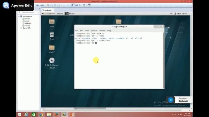Viewport: 209px width, 117px height.
Task: Click the Mon 23:01 clock
Action: pyautogui.click(x=182, y=14)
